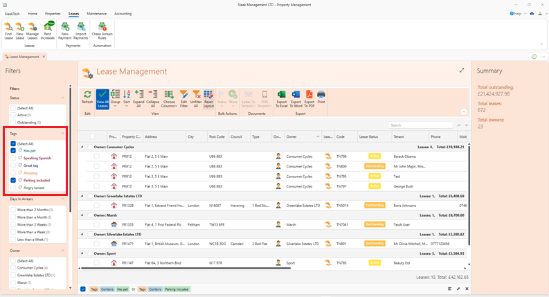Collapse Owner: Consumer Cycles group

(x=82, y=147)
